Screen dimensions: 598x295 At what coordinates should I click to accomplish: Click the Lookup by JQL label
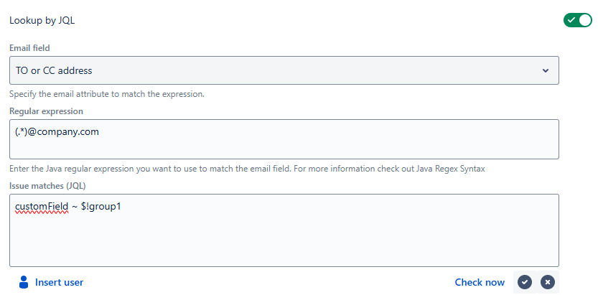(42, 21)
